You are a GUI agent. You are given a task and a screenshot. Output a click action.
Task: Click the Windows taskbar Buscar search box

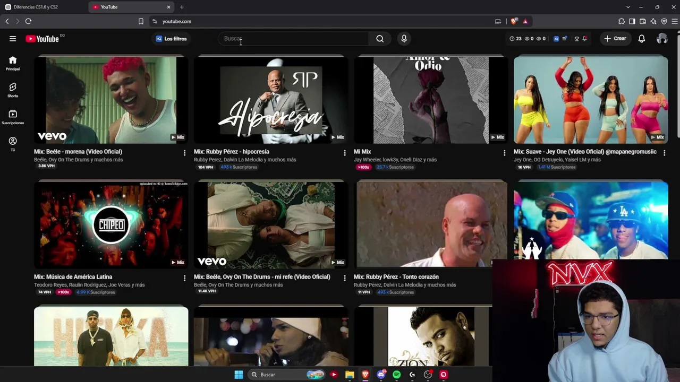pyautogui.click(x=286, y=375)
